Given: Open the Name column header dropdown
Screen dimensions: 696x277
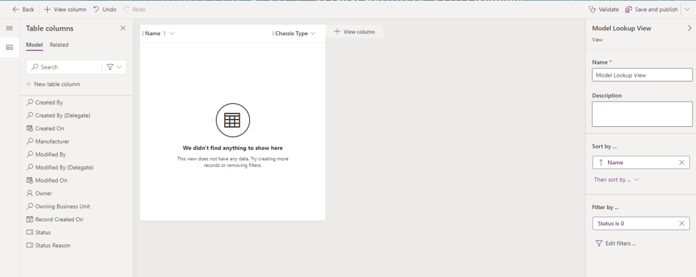Looking at the screenshot, I should click(x=172, y=33).
